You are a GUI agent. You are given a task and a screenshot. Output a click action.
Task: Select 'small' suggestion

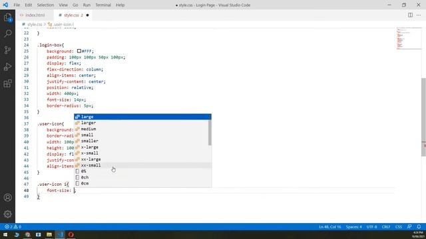pos(141,135)
